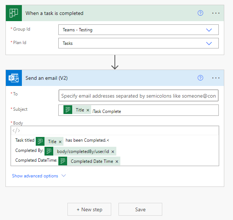Image resolution: width=233 pixels, height=220 pixels.
Task: Click the 'Completed By:' text in Body
Action: click(29, 150)
